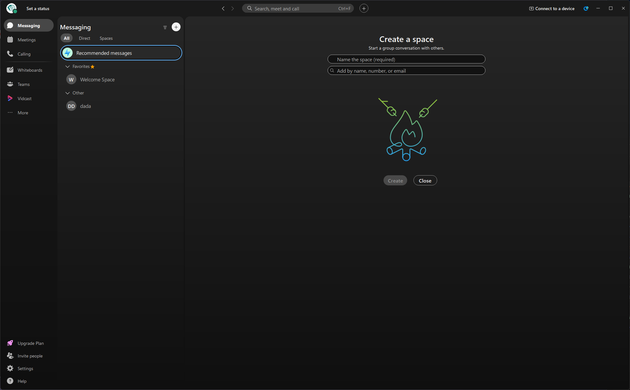Open the Whiteboards section icon

(x=10, y=70)
